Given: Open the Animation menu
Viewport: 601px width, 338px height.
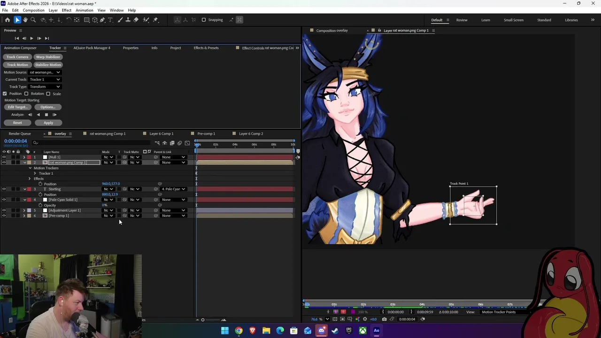Looking at the screenshot, I should coord(85,10).
